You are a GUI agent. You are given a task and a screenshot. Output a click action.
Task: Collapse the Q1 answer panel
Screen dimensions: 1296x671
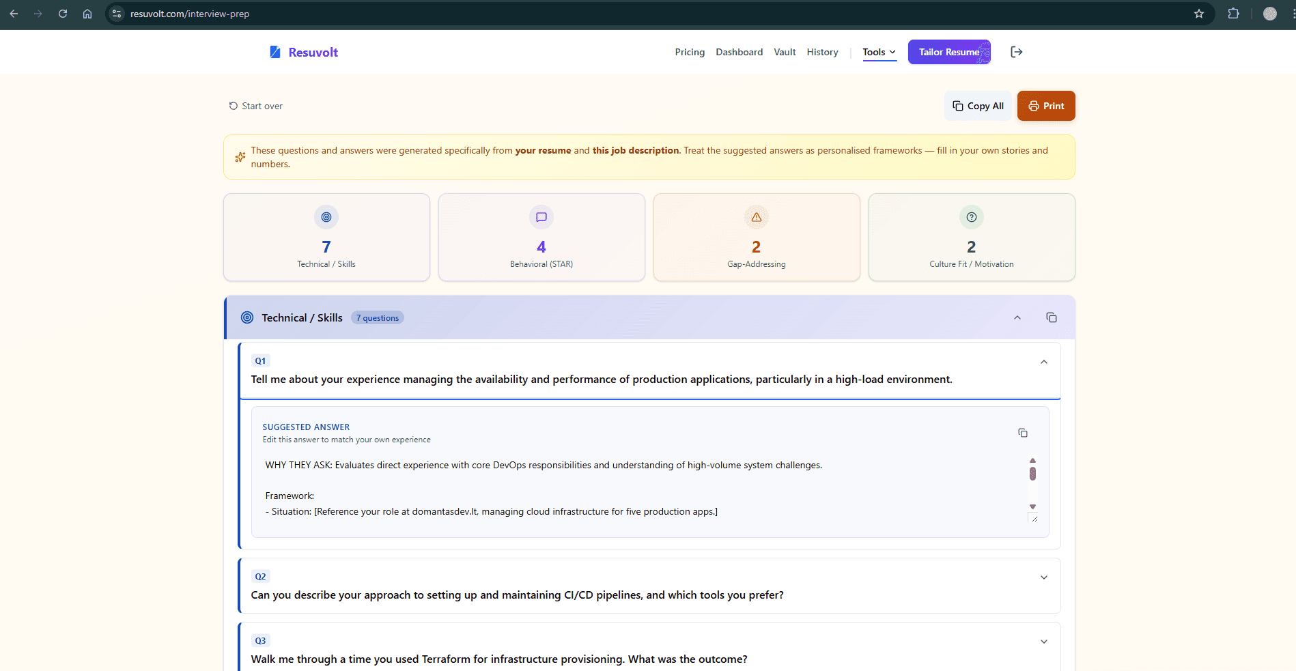(x=1043, y=361)
